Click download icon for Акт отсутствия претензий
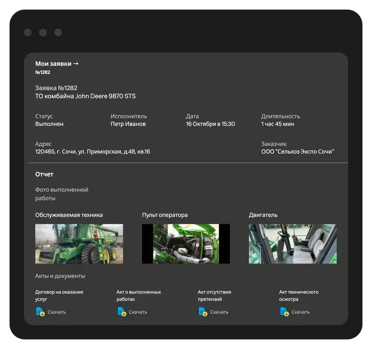This screenshot has height=349, width=372. (x=203, y=312)
